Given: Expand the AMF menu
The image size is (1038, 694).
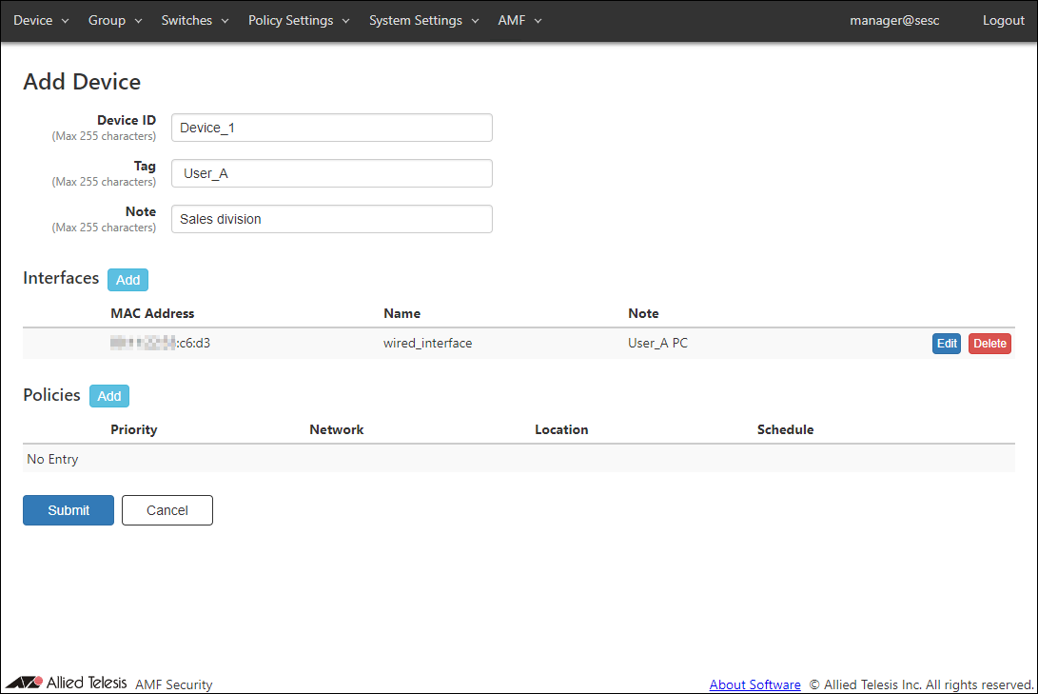Looking at the screenshot, I should coord(519,20).
